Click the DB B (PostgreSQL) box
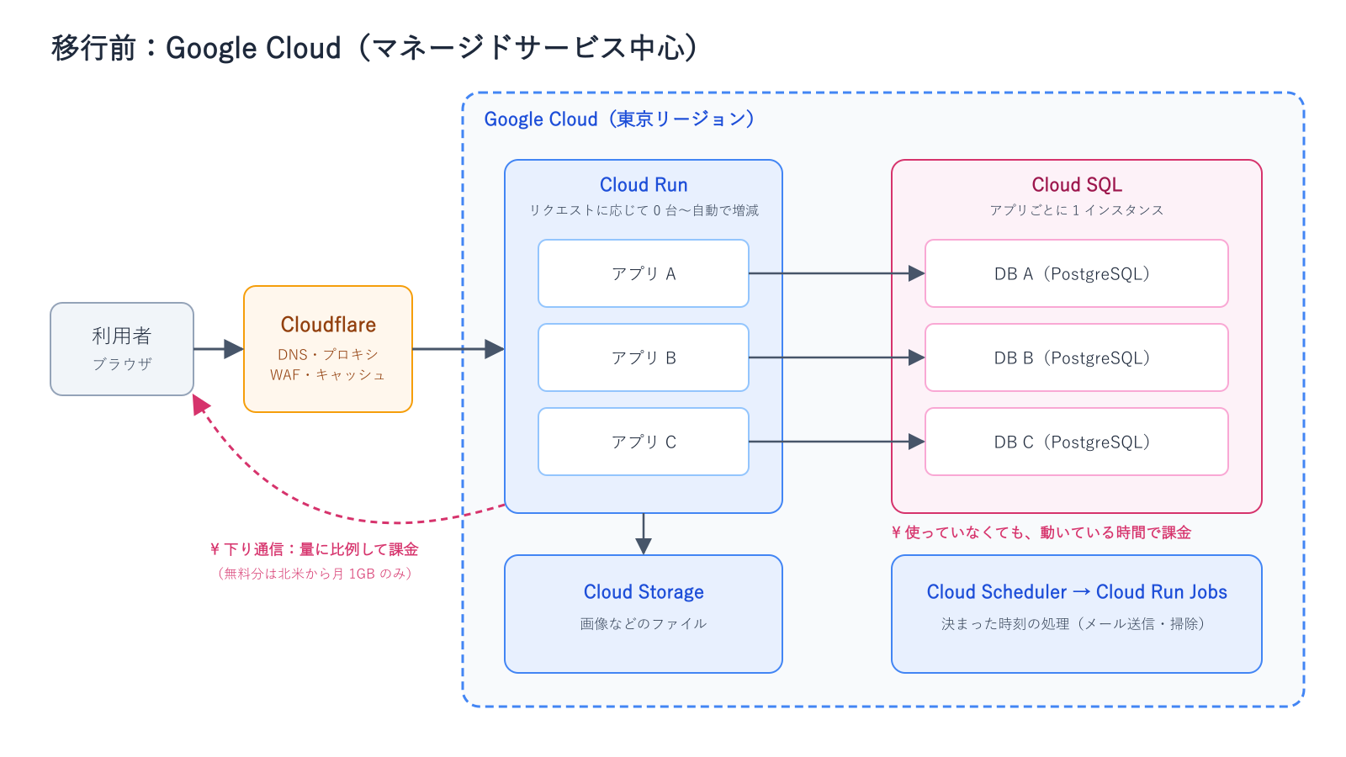 point(1077,357)
